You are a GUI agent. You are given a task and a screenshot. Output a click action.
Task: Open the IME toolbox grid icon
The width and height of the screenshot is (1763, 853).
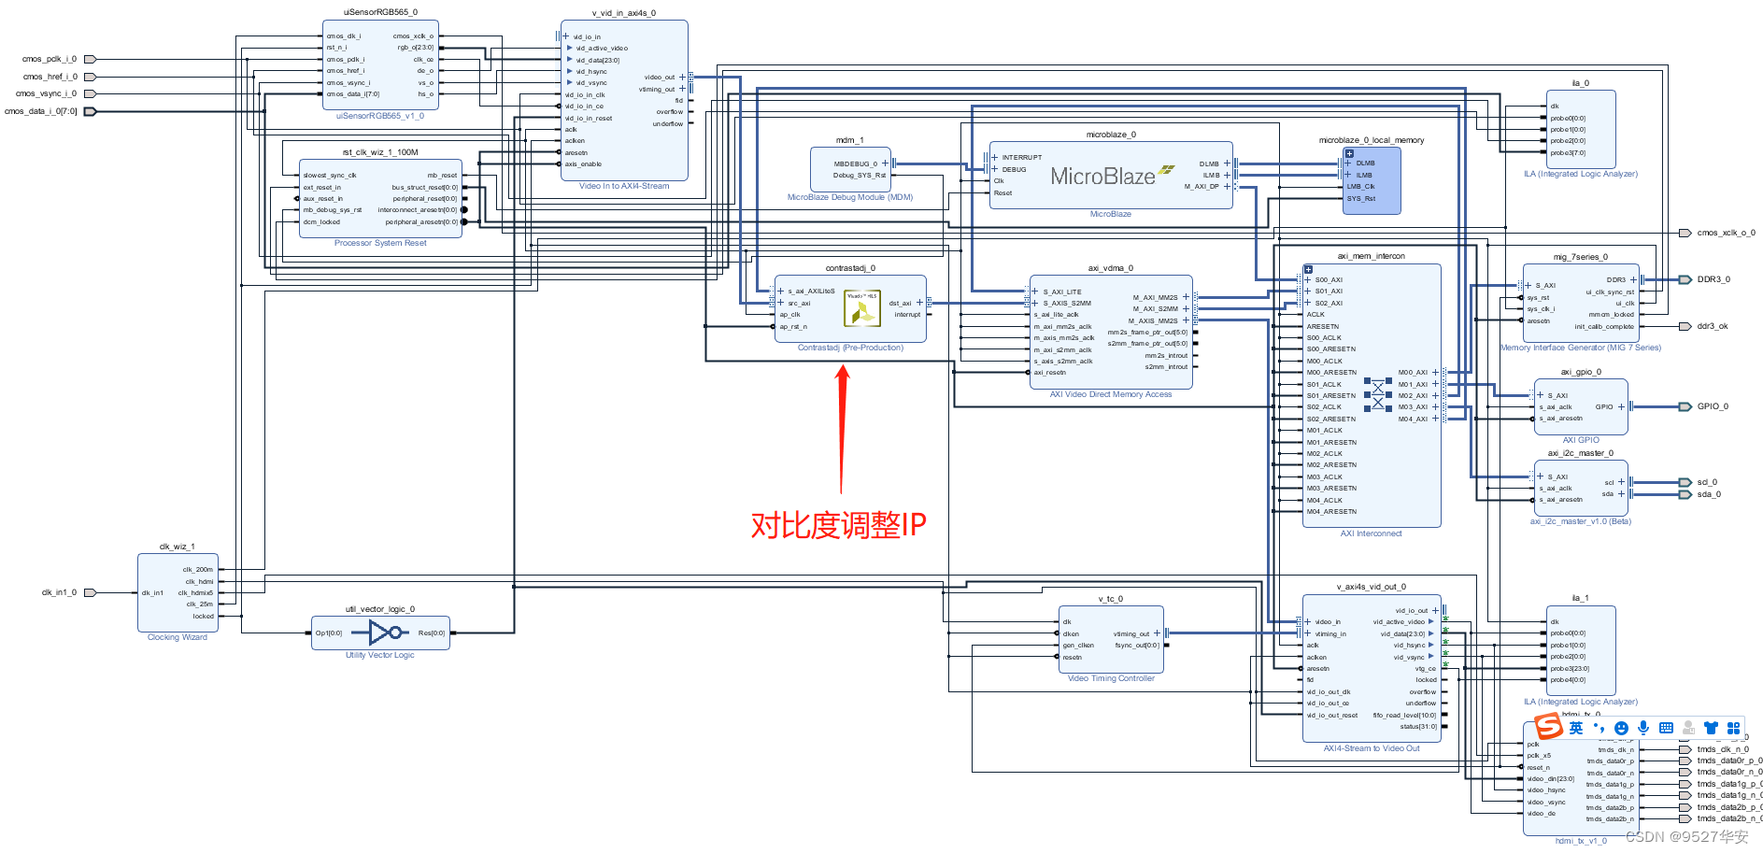1733,728
